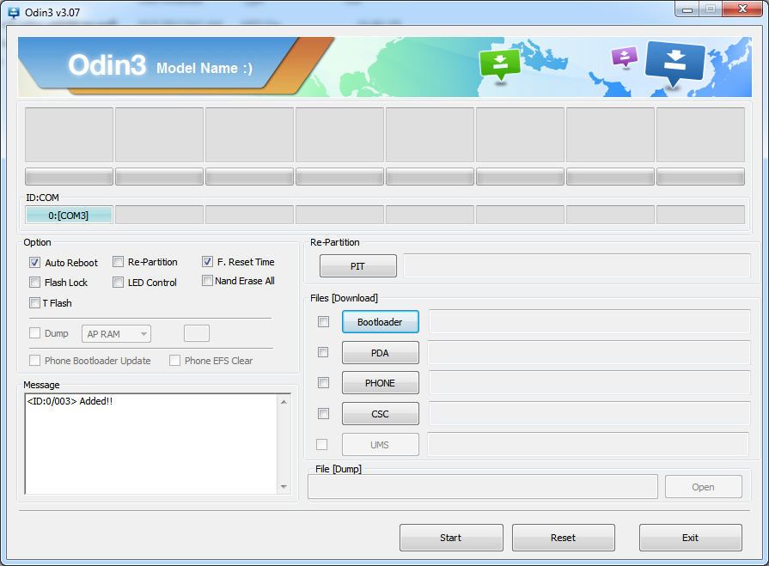Click the Open button in File Dump

704,487
